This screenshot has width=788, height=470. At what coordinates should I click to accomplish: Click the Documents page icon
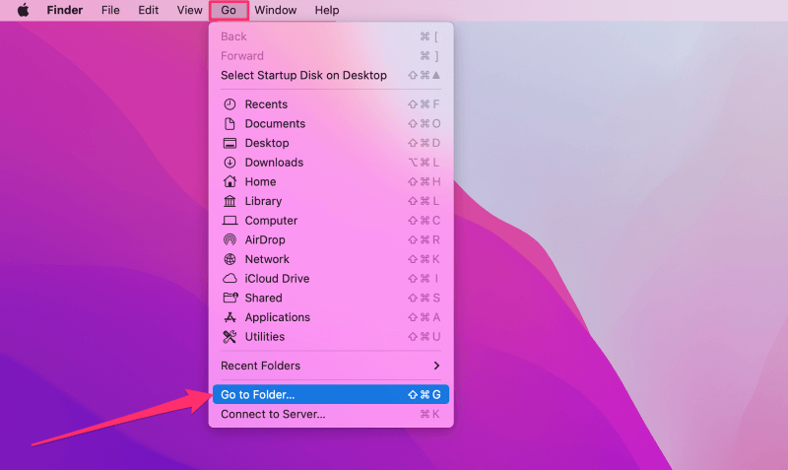(x=230, y=123)
